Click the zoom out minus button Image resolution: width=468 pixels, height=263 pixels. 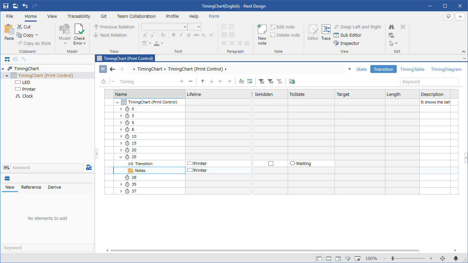(385, 259)
